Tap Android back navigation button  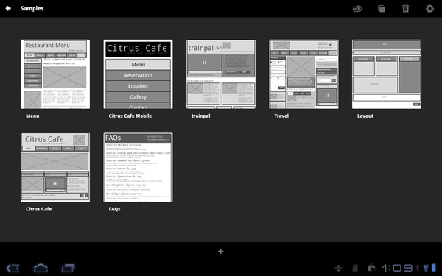click(13, 268)
